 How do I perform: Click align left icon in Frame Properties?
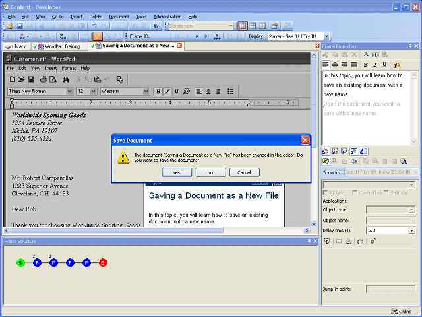[x=326, y=65]
